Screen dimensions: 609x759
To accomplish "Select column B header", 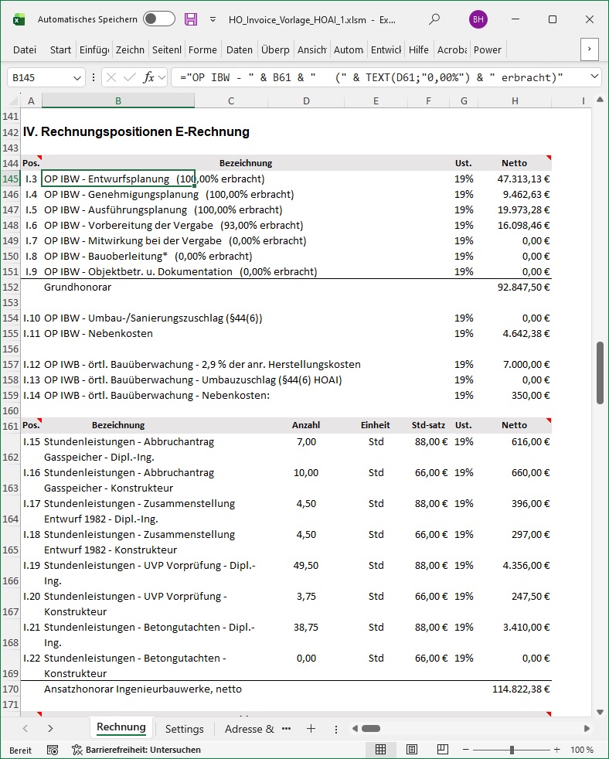I will point(118,100).
